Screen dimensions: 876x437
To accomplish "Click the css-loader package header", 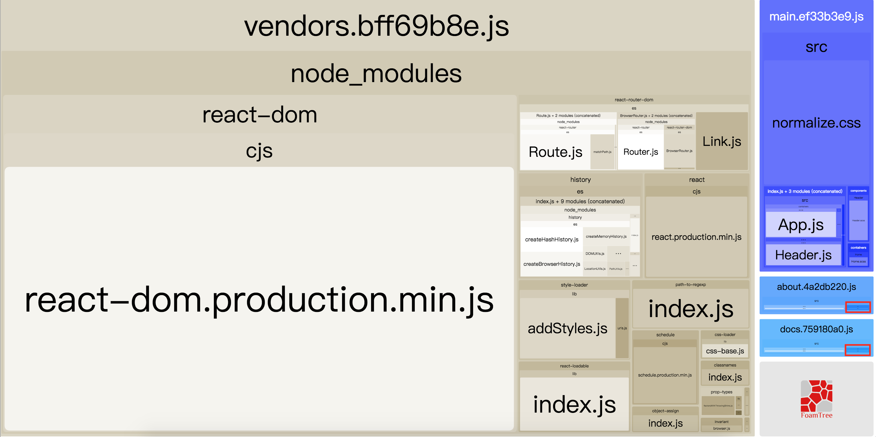I will [725, 334].
